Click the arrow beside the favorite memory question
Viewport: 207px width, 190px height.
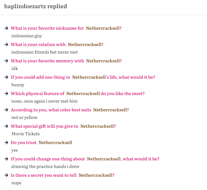[6, 61]
